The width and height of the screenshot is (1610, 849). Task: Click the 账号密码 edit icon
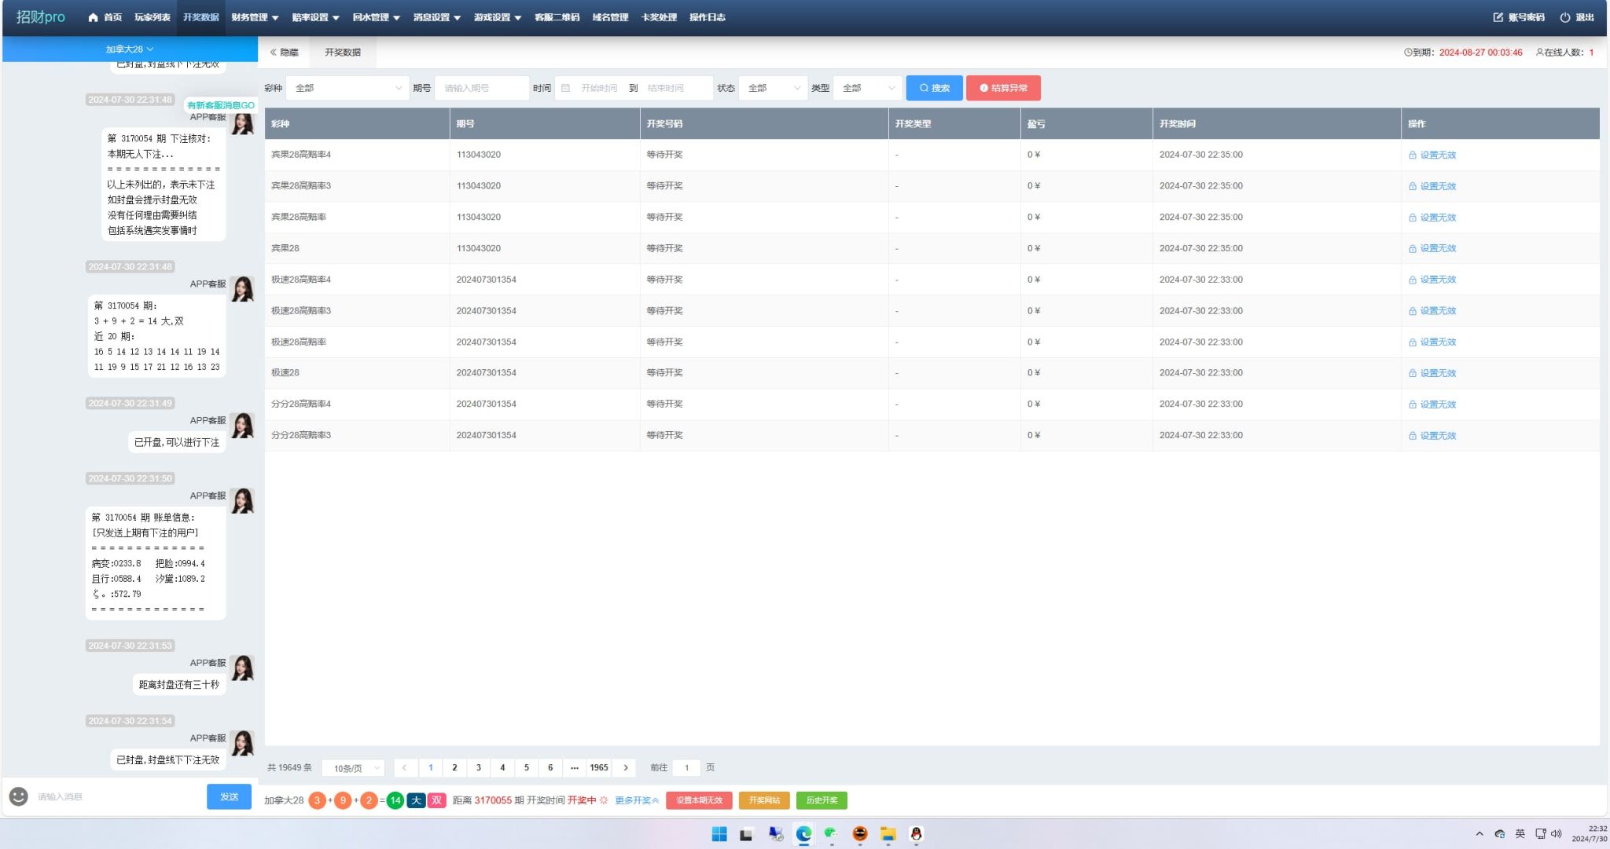(1498, 17)
